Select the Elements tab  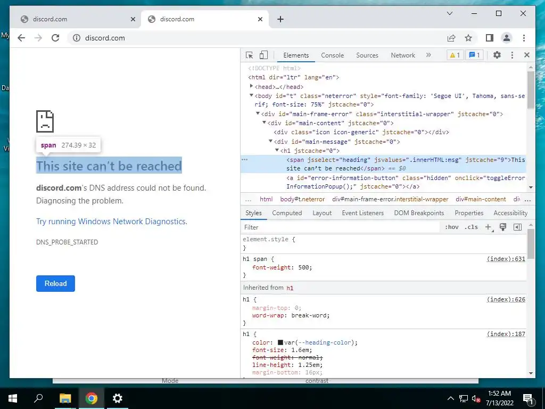point(296,55)
